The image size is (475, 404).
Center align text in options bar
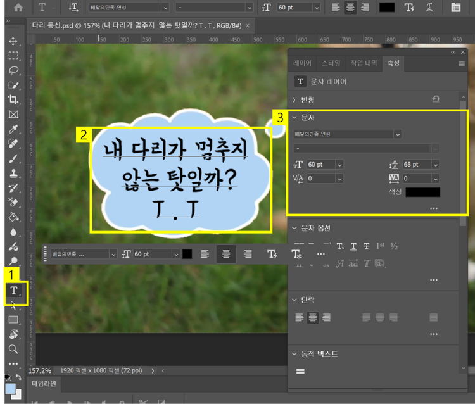click(x=350, y=7)
